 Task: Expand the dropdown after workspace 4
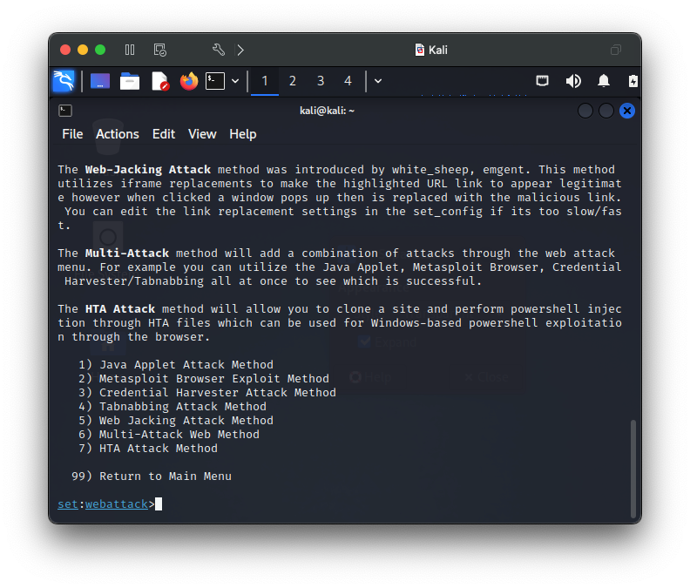click(378, 81)
